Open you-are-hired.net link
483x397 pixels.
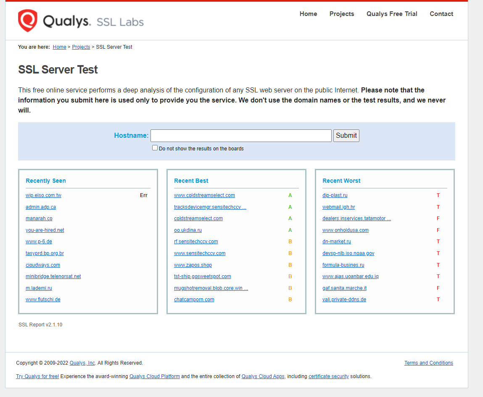(x=45, y=230)
